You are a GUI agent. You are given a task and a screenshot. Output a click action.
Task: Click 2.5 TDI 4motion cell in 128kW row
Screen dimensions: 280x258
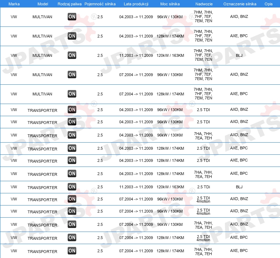point(203,238)
